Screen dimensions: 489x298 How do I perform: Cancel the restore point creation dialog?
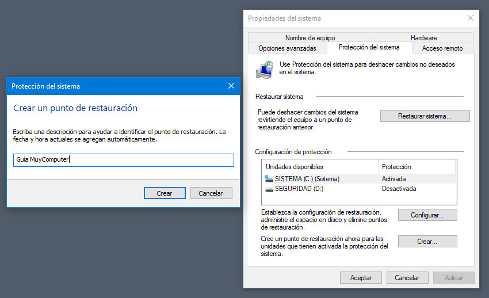[211, 193]
